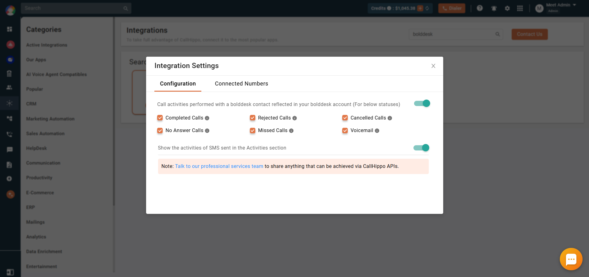Select the Data Enrichment category
The width and height of the screenshot is (589, 277).
tap(44, 252)
